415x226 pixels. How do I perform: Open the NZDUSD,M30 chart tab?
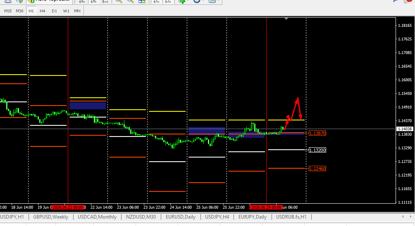141,217
